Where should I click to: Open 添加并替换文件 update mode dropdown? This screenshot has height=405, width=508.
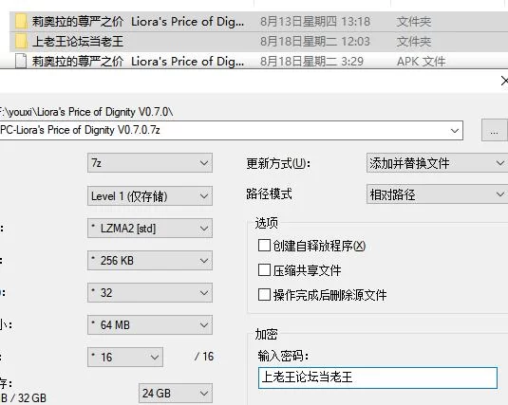[x=437, y=163]
